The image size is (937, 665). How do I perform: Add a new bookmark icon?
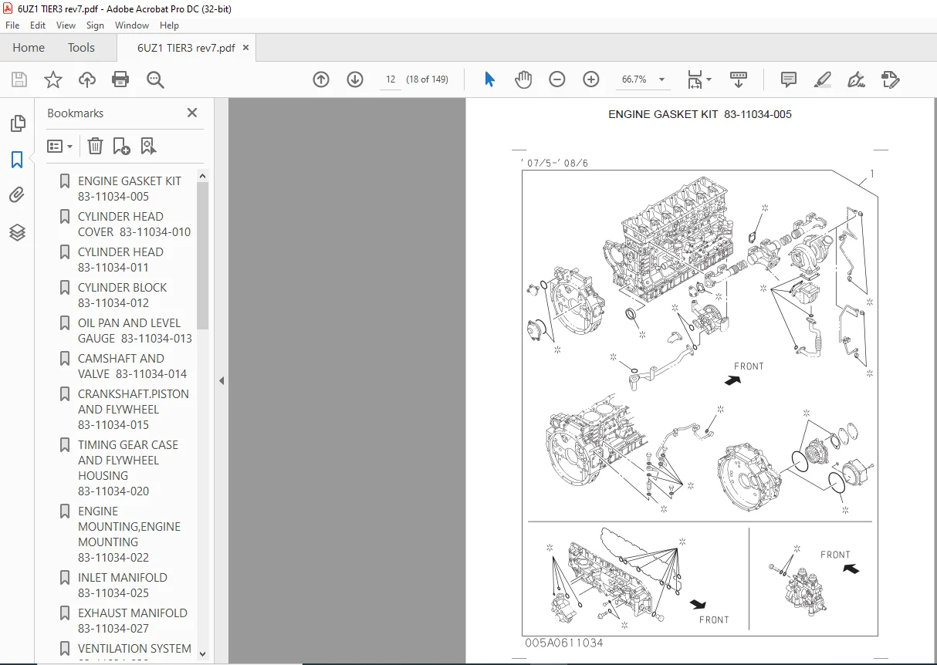tap(121, 146)
